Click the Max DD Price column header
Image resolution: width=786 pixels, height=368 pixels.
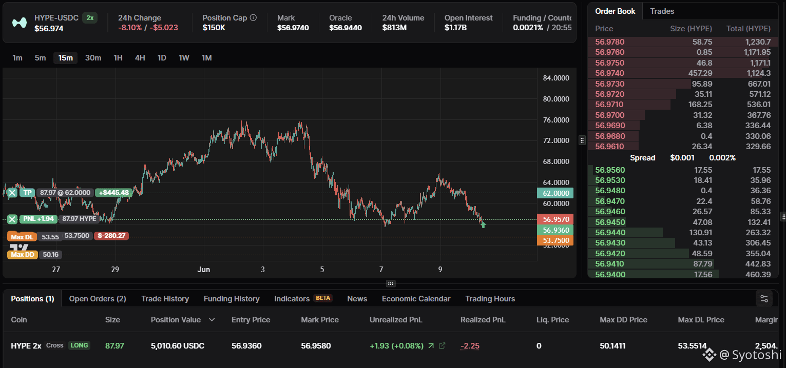pos(623,320)
